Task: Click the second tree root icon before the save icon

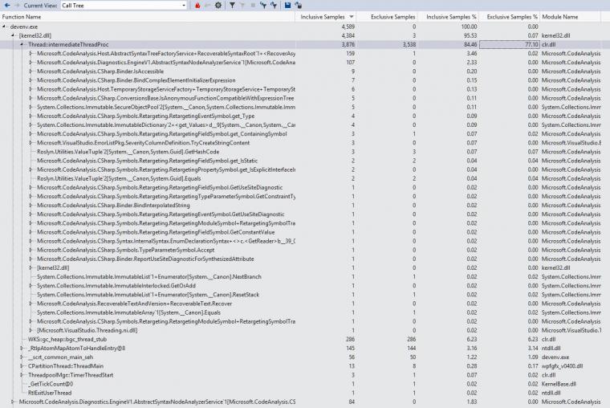Action: tap(274, 6)
